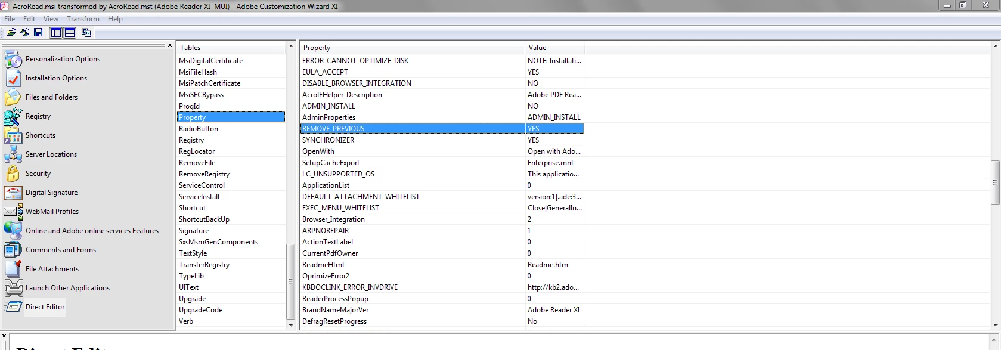Open Launch Other Applications label
This screenshot has width=1001, height=350.
(67, 288)
